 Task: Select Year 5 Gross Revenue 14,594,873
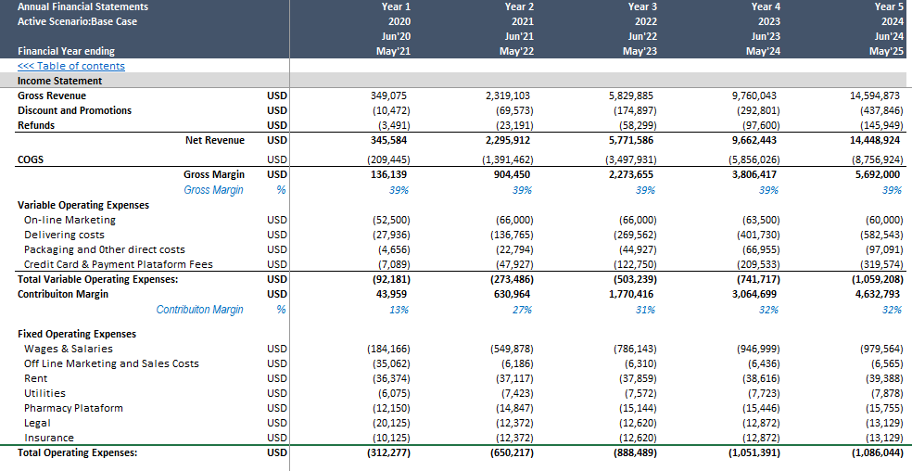(874, 95)
